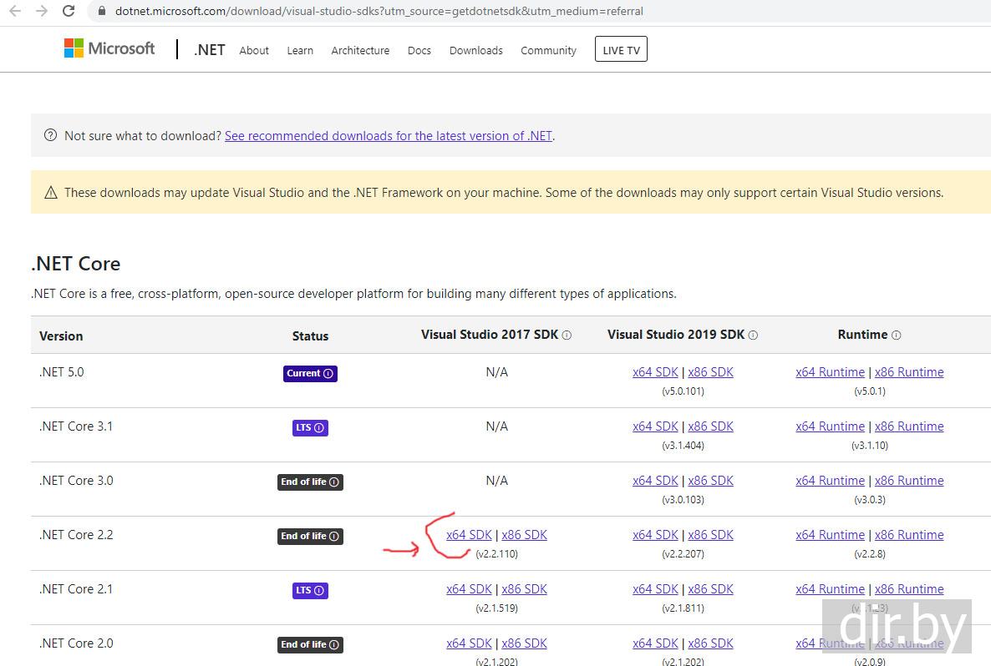
Task: Reload the page with refresh icon
Action: pyautogui.click(x=69, y=12)
